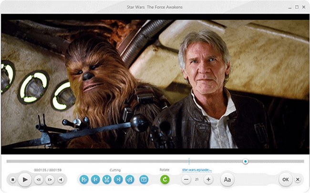Click the fifth blue Cutting tool icon

tap(130, 180)
